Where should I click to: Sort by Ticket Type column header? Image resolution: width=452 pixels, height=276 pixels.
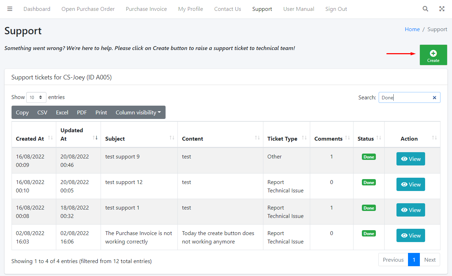click(282, 139)
